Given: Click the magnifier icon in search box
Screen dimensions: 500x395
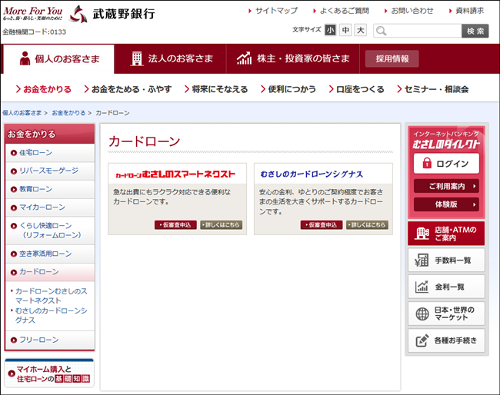Looking at the screenshot, I should click(381, 31).
